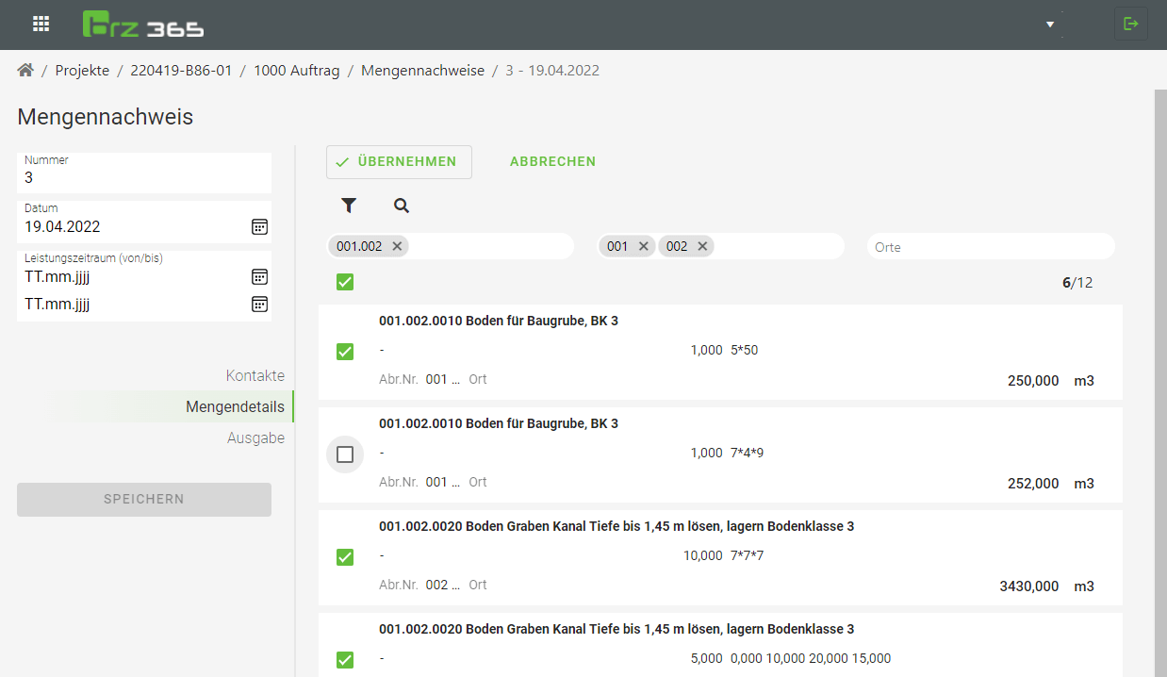Screen dimensions: 1167x677
Task: Click ABBRECHEN to cancel
Action: click(x=552, y=162)
